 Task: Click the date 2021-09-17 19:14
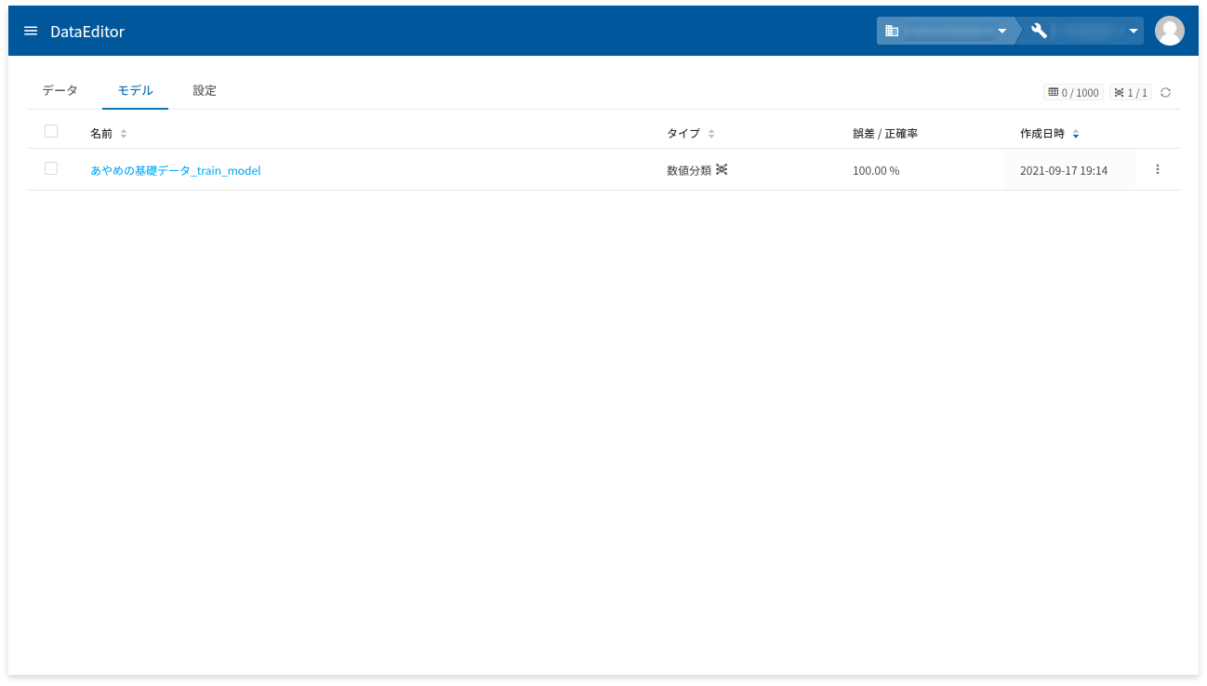(x=1064, y=171)
